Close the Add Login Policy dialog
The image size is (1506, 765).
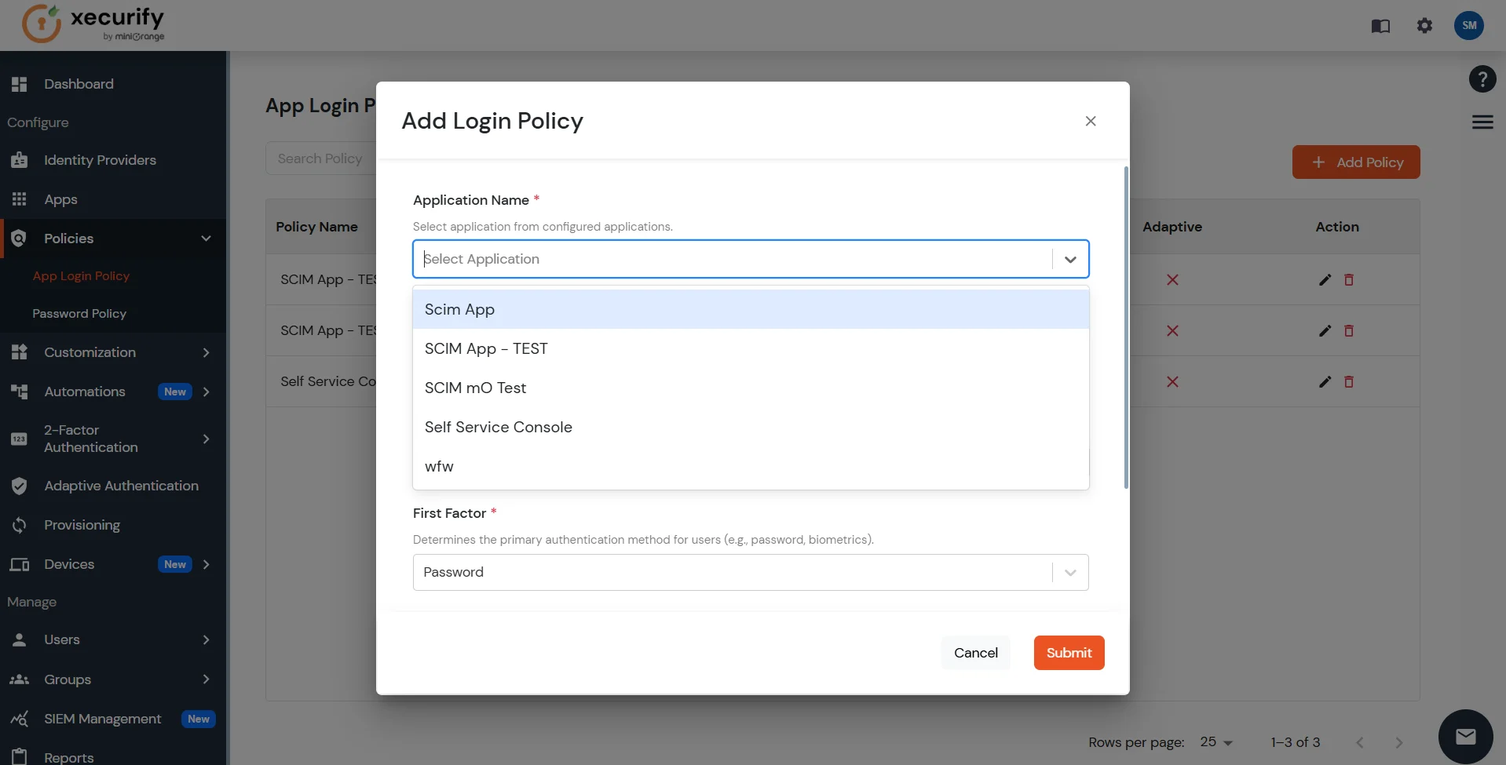pos(1091,121)
